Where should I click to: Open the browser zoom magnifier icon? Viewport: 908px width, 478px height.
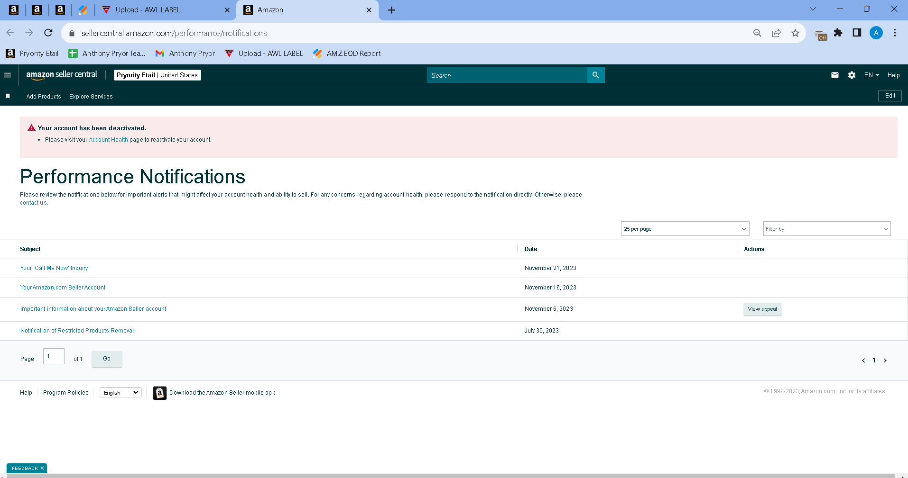pyautogui.click(x=757, y=33)
